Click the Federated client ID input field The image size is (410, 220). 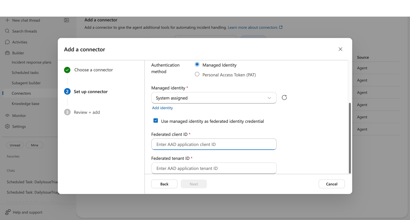click(214, 144)
